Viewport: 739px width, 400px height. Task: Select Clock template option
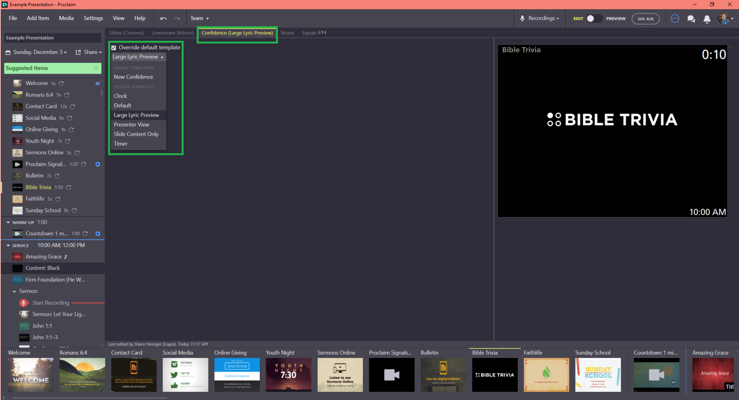[139, 96]
